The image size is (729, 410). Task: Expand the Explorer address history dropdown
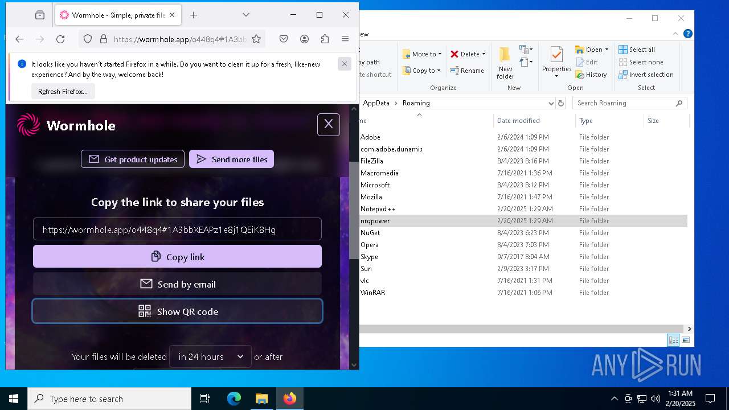[x=551, y=103]
